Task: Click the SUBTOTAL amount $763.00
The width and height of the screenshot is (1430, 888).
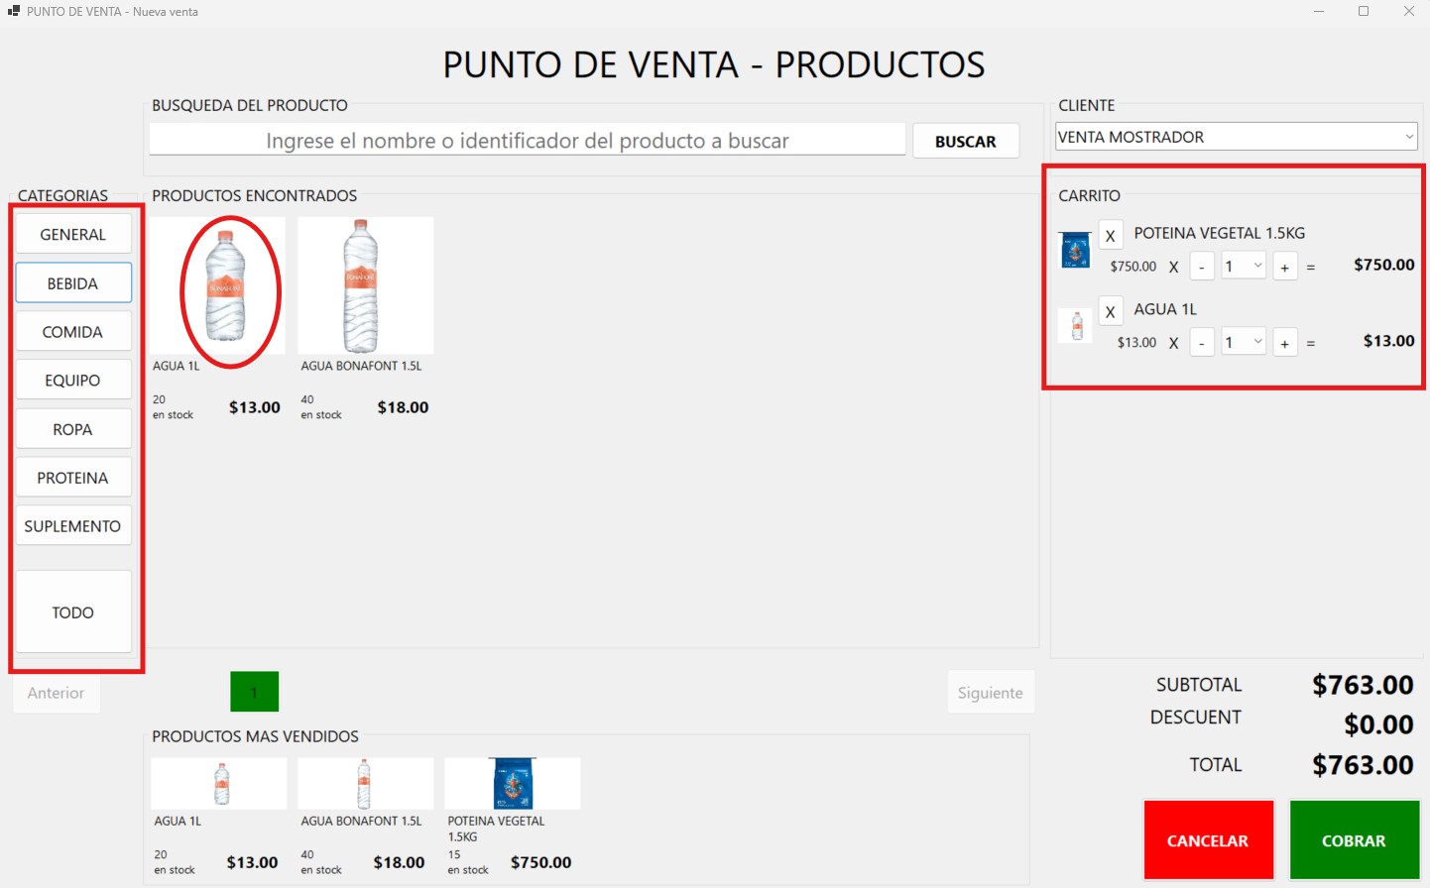Action: [1363, 685]
